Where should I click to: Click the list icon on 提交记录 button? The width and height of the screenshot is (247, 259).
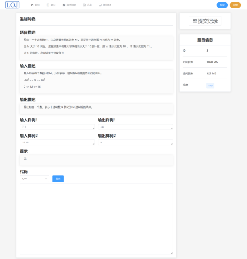point(195,21)
